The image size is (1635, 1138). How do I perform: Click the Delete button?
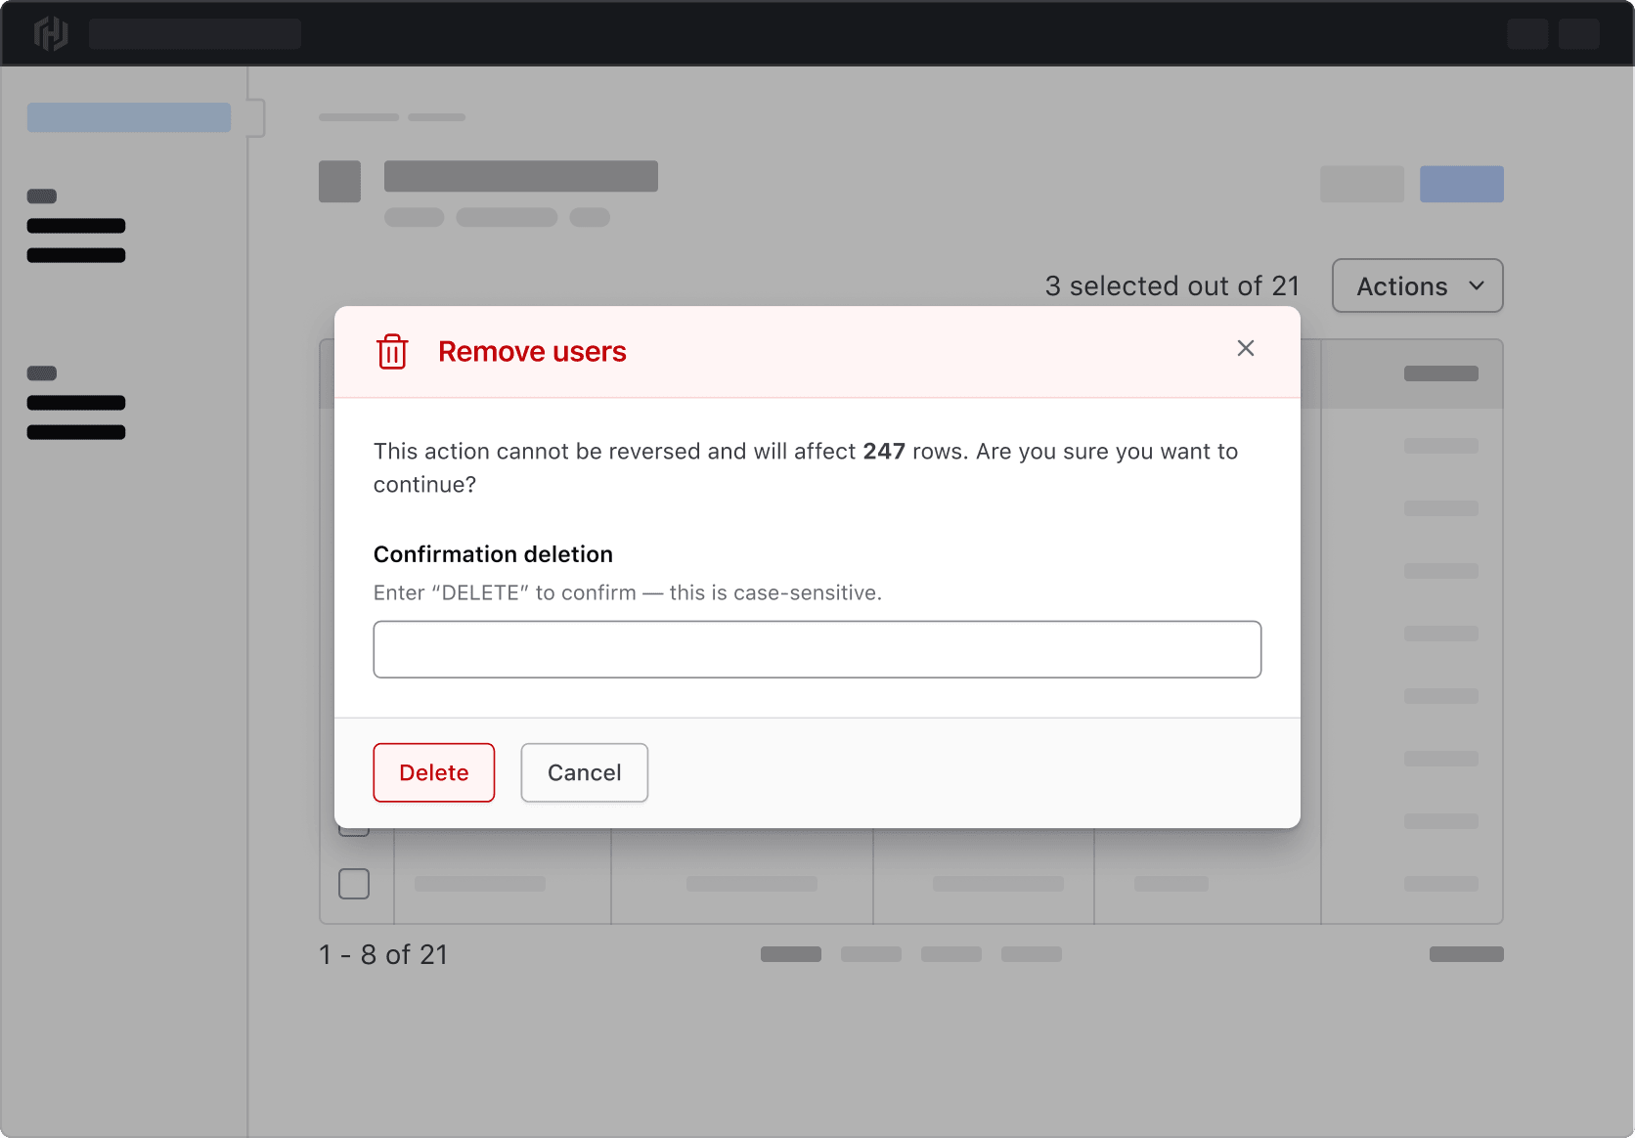tap(433, 772)
